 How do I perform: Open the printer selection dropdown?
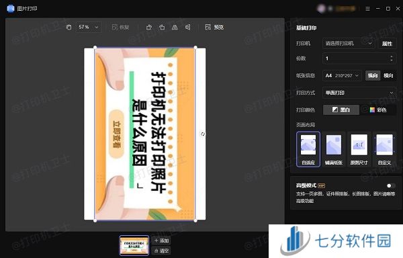point(348,44)
